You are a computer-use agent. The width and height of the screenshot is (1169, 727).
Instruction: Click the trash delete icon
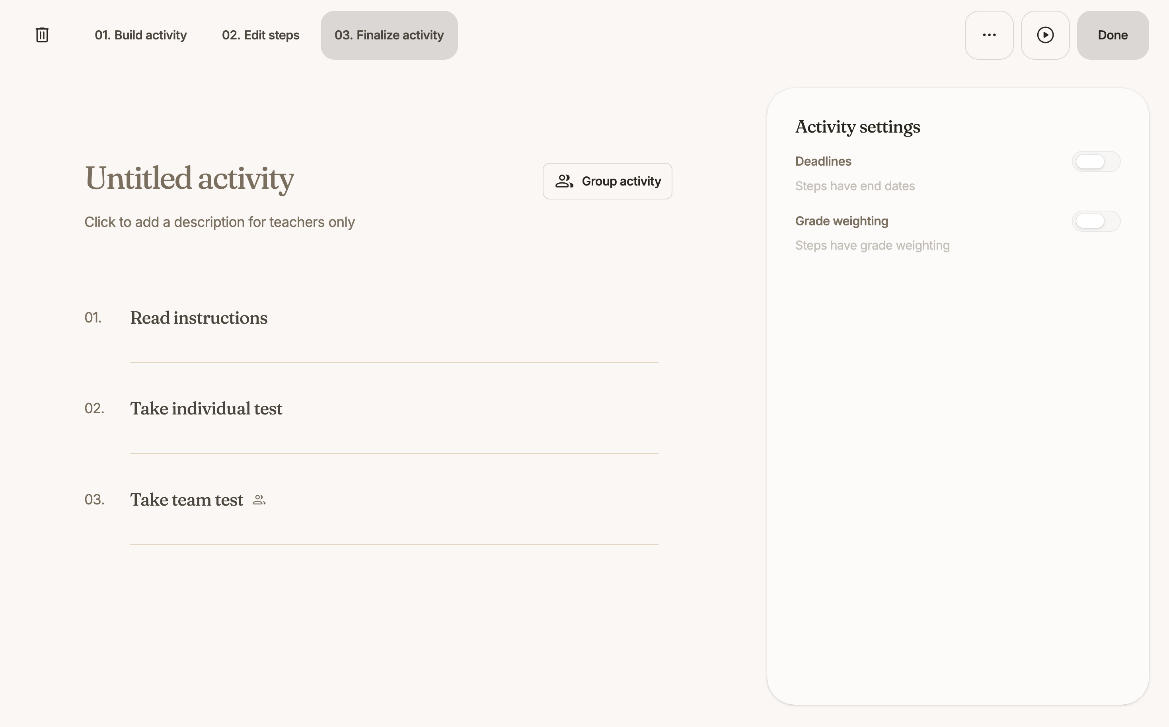[42, 35]
